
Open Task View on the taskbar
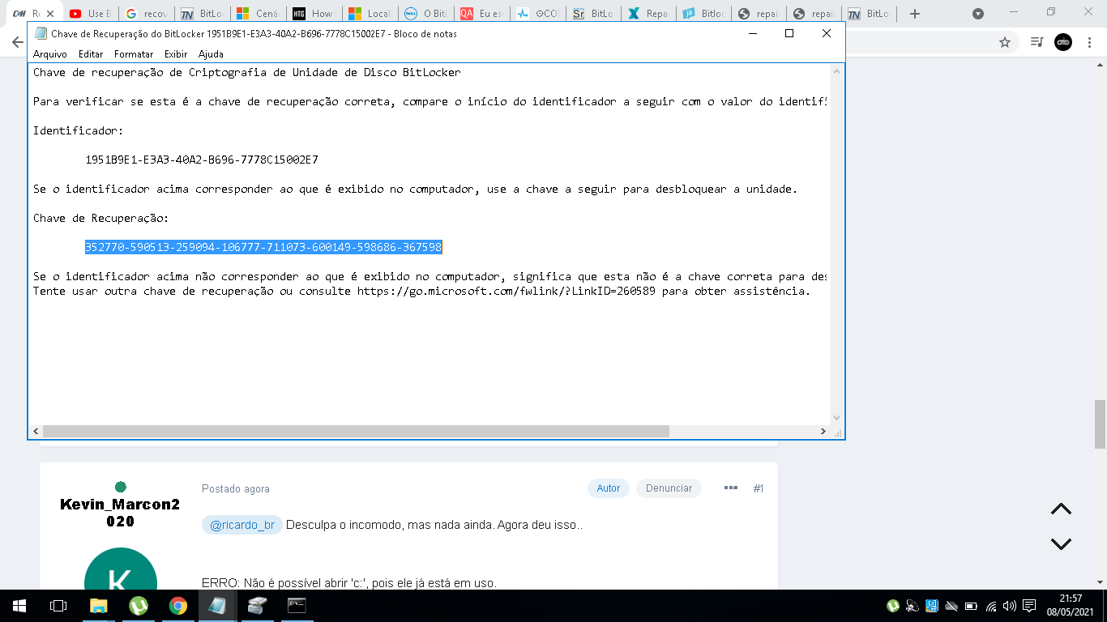[58, 606]
